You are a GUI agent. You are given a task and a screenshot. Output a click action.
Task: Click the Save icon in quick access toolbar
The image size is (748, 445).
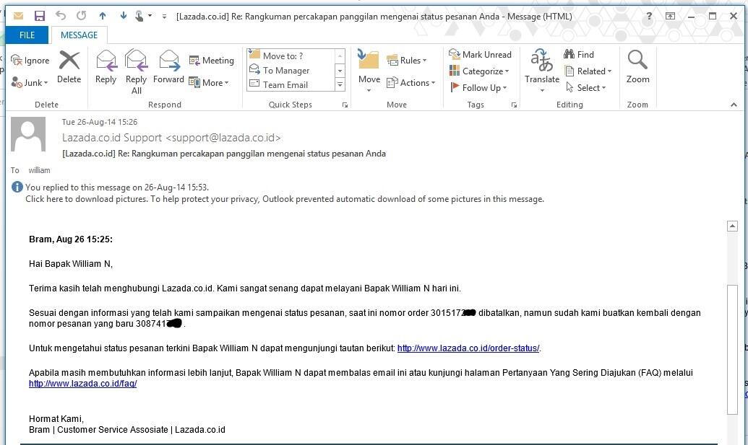40,16
